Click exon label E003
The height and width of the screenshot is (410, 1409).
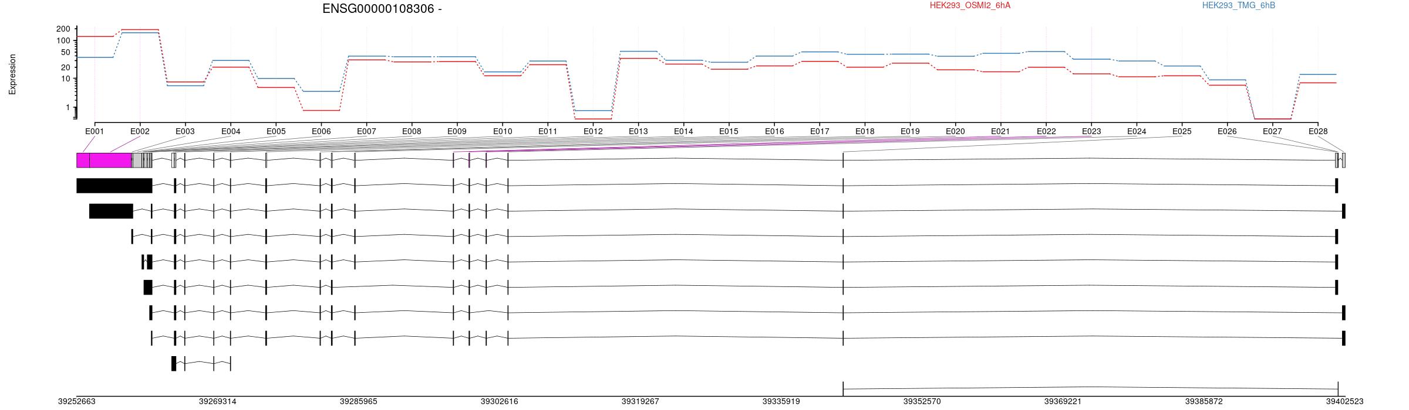(185, 132)
